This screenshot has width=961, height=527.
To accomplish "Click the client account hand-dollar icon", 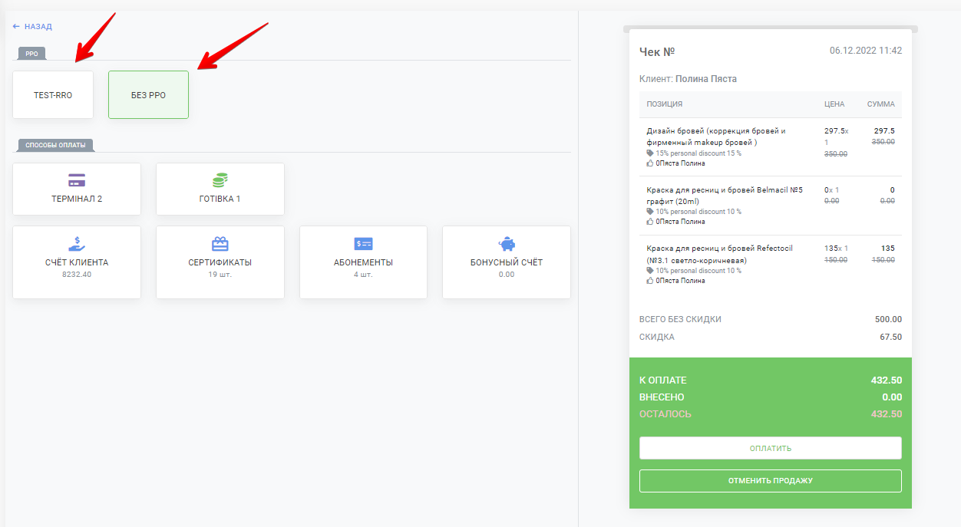I will [77, 244].
